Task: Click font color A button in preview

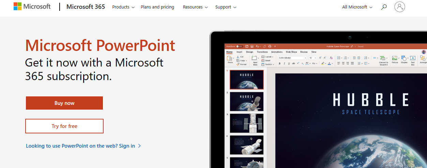Action: pyautogui.click(x=329, y=63)
